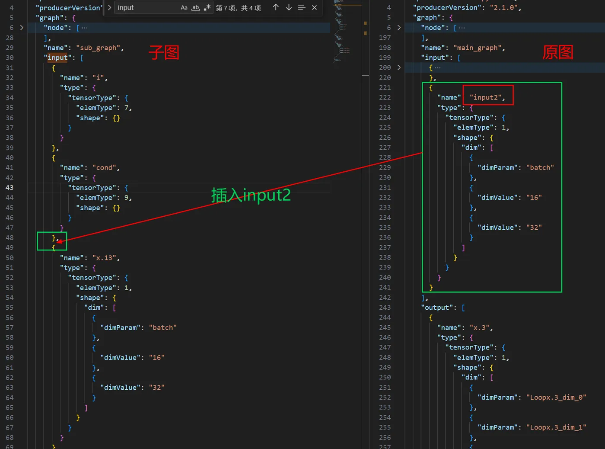Click line number 197 in right gutter

385,38
